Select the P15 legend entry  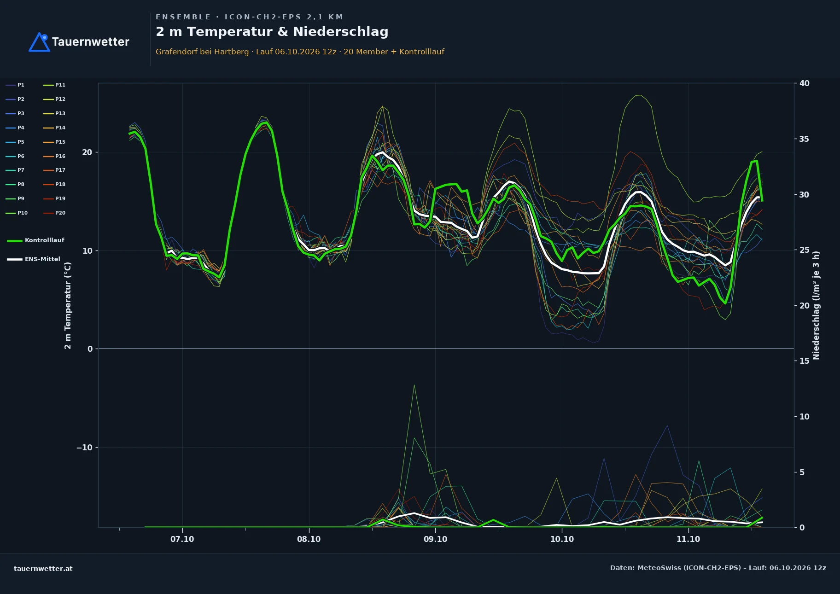click(x=54, y=142)
